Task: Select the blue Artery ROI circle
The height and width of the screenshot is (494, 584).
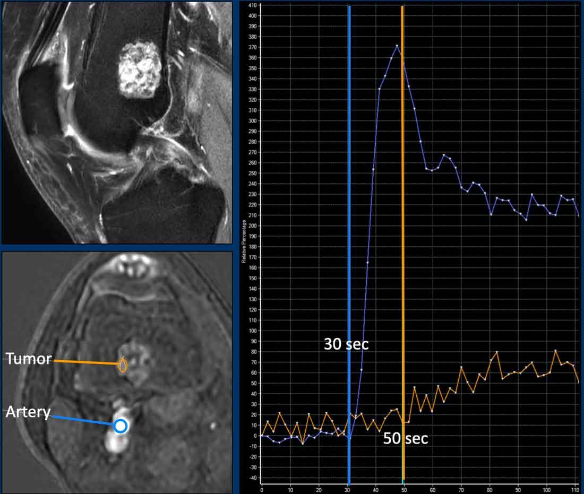Action: click(121, 426)
